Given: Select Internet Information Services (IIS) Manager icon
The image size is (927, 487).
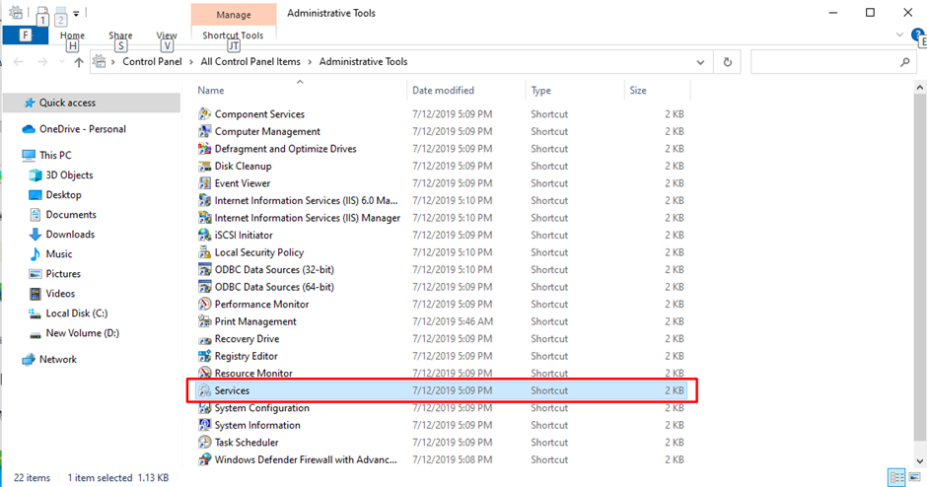Looking at the screenshot, I should click(x=204, y=218).
